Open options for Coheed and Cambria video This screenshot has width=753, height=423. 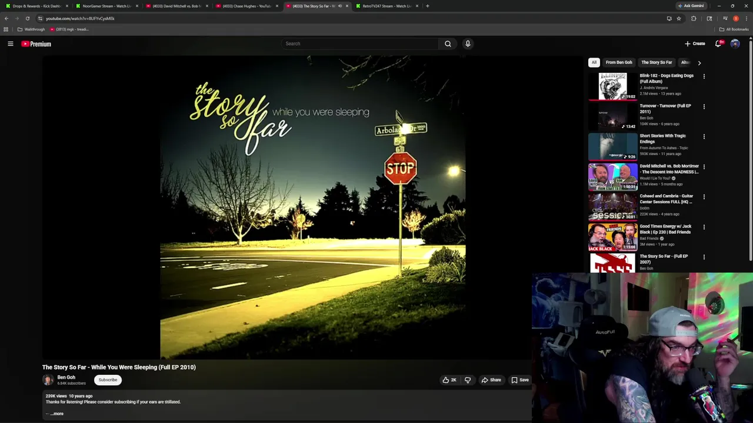coord(704,197)
